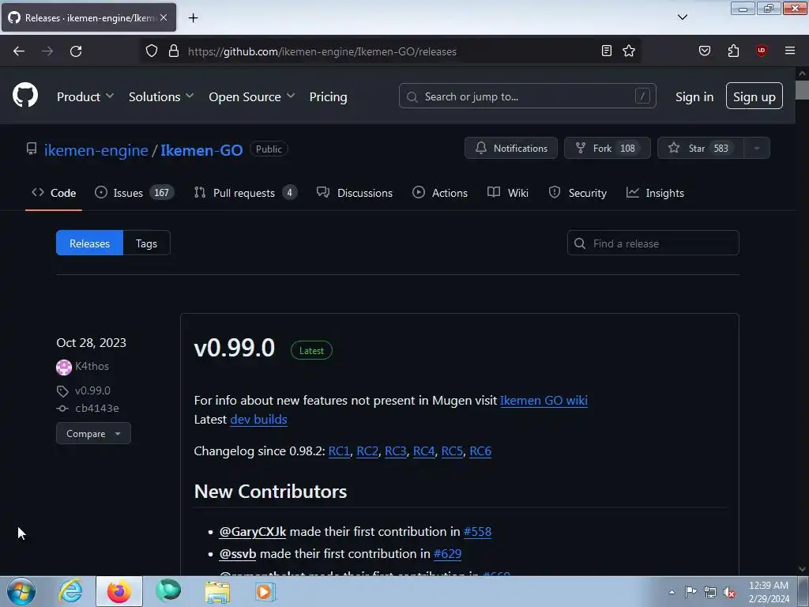
Task: Launch Internet Explorer from taskbar
Action: tap(70, 591)
